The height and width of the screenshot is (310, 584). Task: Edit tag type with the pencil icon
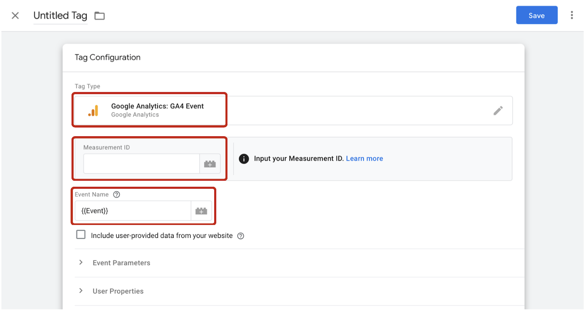[498, 111]
